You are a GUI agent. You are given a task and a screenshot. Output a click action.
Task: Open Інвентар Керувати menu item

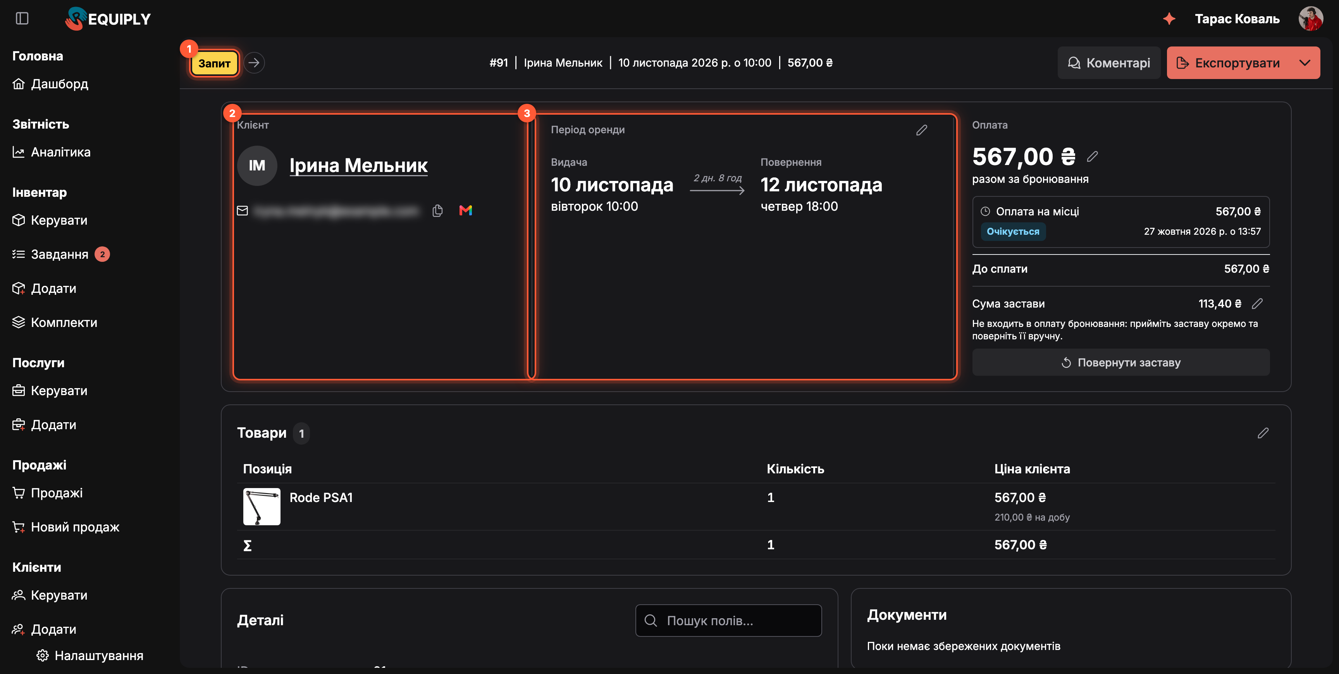click(50, 220)
